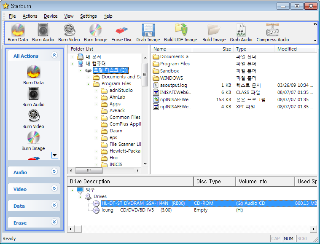This screenshot has height=244, width=320.
Task: Launch Burn Image from All Actions panel
Action: (x=33, y=141)
